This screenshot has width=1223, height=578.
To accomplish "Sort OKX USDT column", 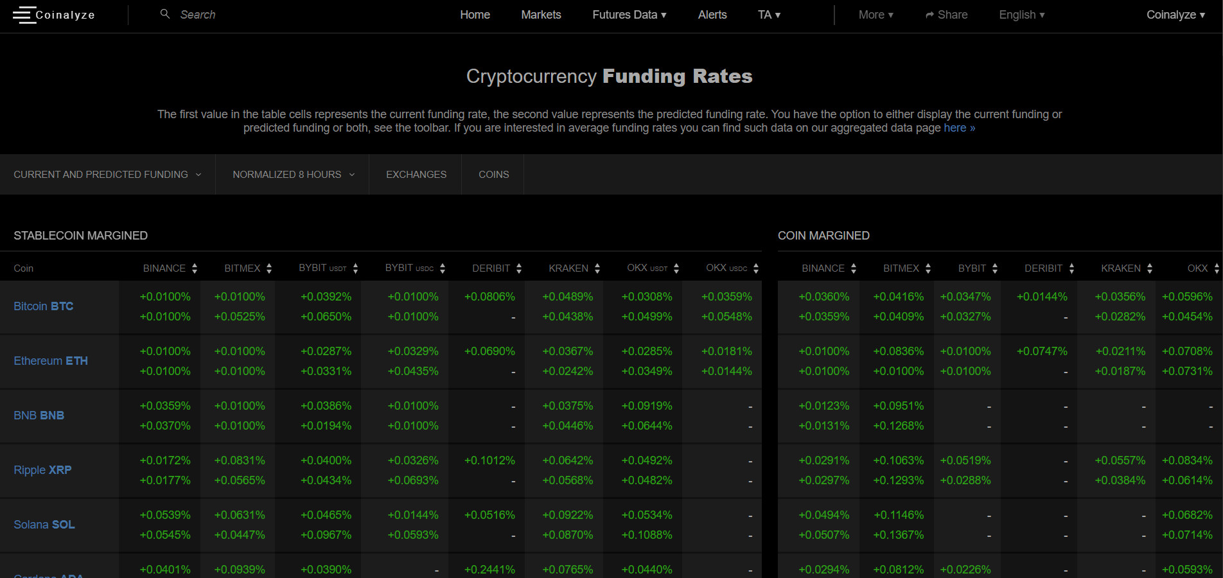I will tap(676, 268).
